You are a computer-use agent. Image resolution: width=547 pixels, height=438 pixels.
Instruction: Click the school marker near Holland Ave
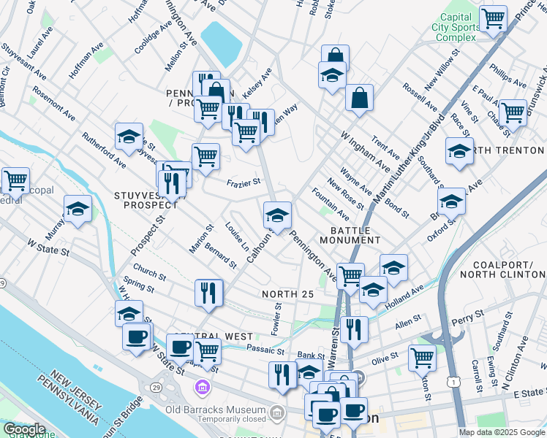[373, 291]
